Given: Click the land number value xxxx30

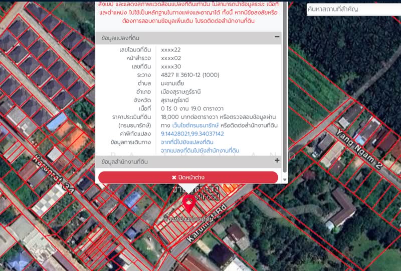Looking at the screenshot, I should (171, 66).
